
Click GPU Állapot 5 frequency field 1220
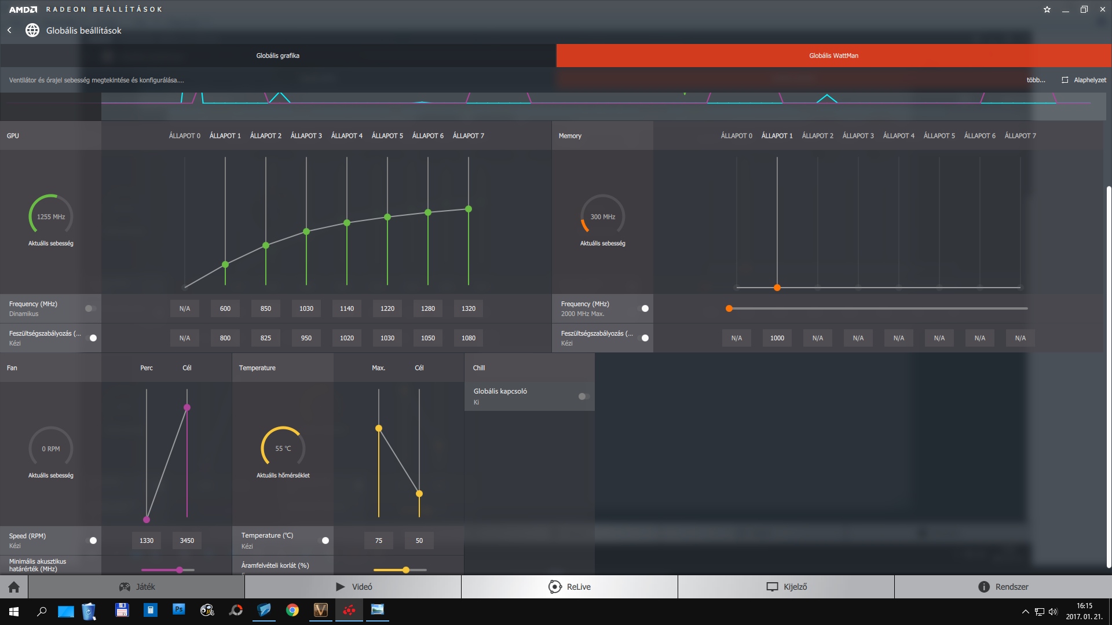(x=387, y=308)
